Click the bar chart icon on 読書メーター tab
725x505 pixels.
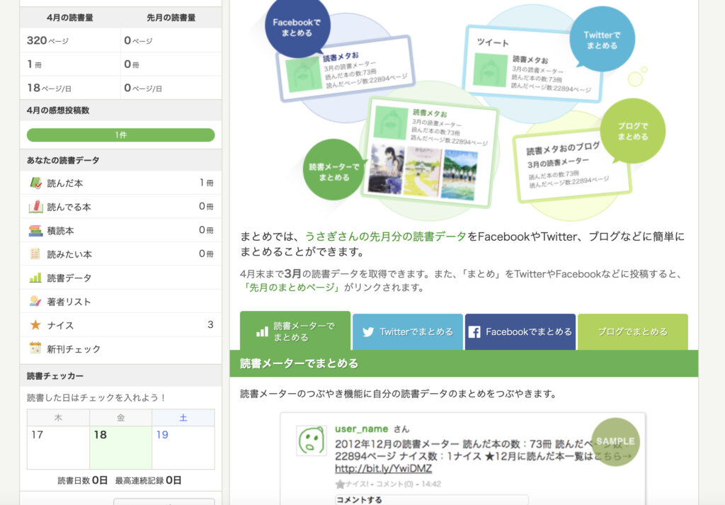click(x=262, y=331)
